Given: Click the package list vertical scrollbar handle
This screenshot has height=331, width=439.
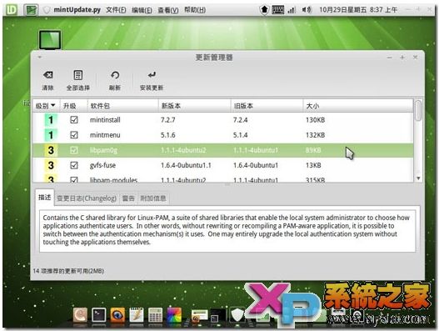Looking at the screenshot, I should click(x=418, y=110).
